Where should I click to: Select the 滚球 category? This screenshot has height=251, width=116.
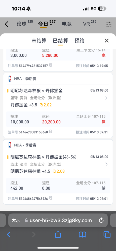pos(21,24)
